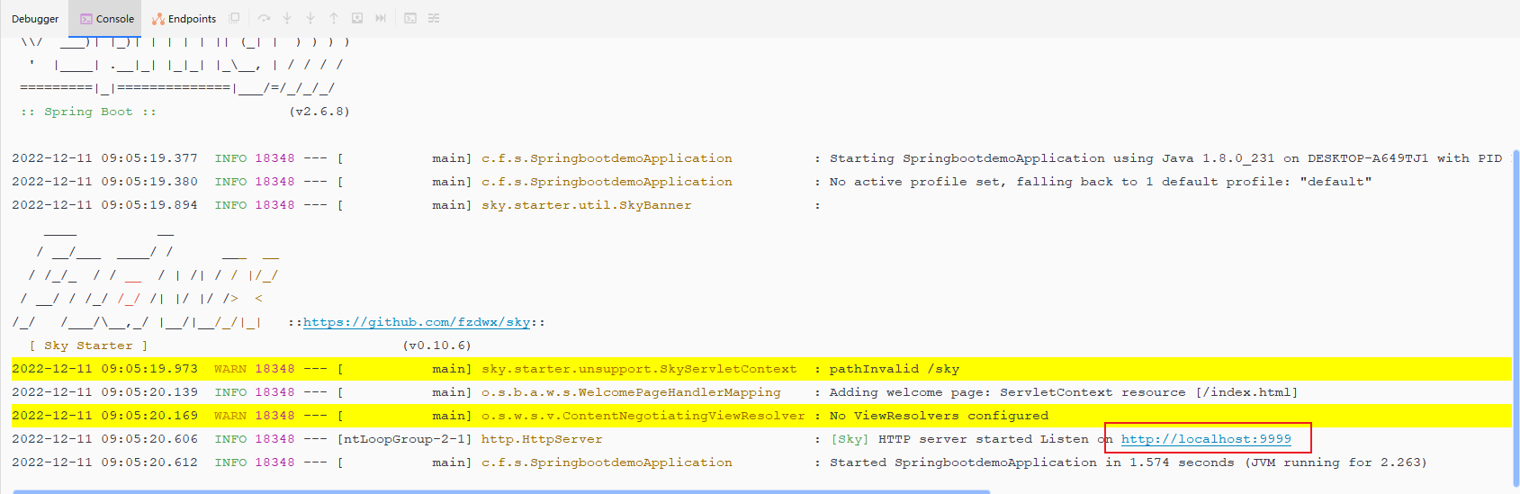Click the vertical scrollbar of the console
Viewport: 1520px width, 494px height.
click(x=1516, y=319)
